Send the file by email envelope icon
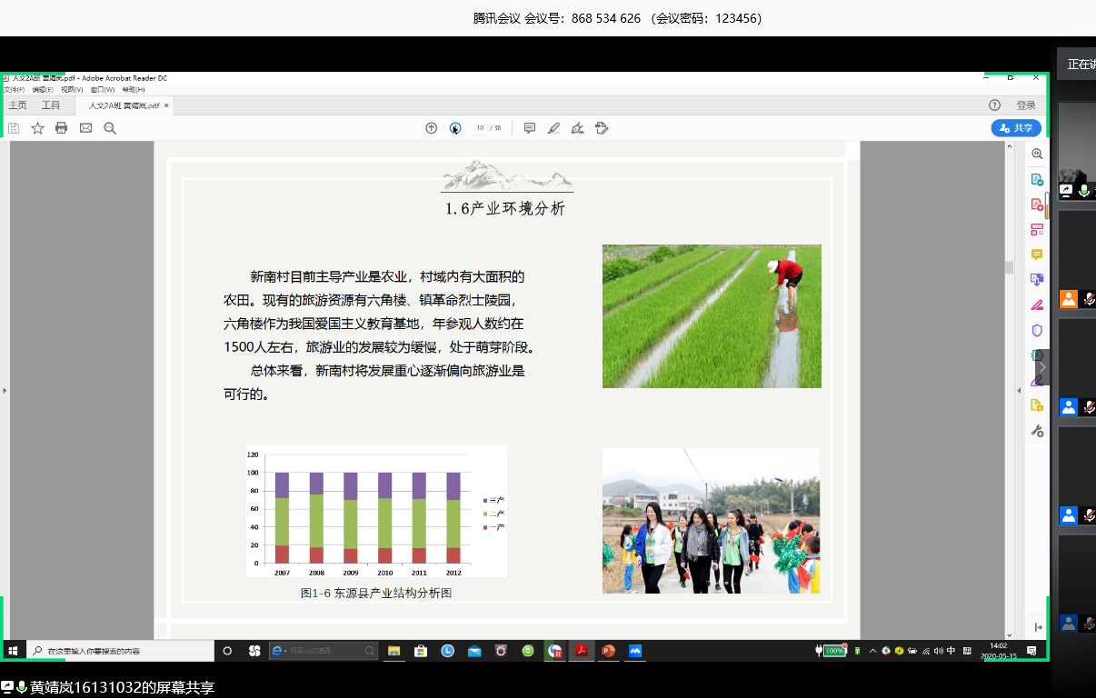Screen dimensions: 1096x699 tap(85, 128)
